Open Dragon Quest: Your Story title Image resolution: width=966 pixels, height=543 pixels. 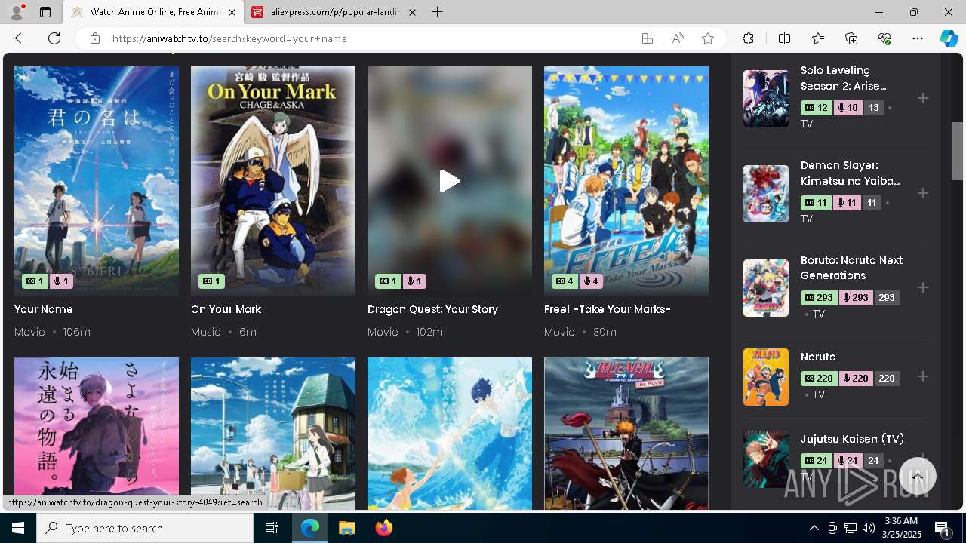432,309
